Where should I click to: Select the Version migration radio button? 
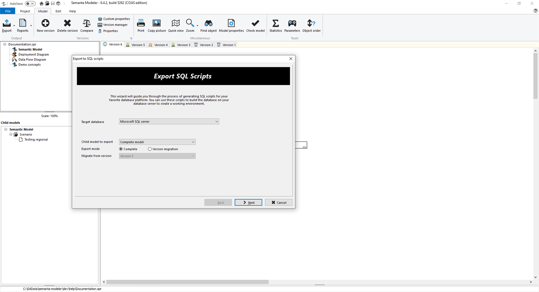coord(149,149)
